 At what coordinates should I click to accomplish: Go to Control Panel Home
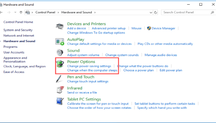point(18,22)
